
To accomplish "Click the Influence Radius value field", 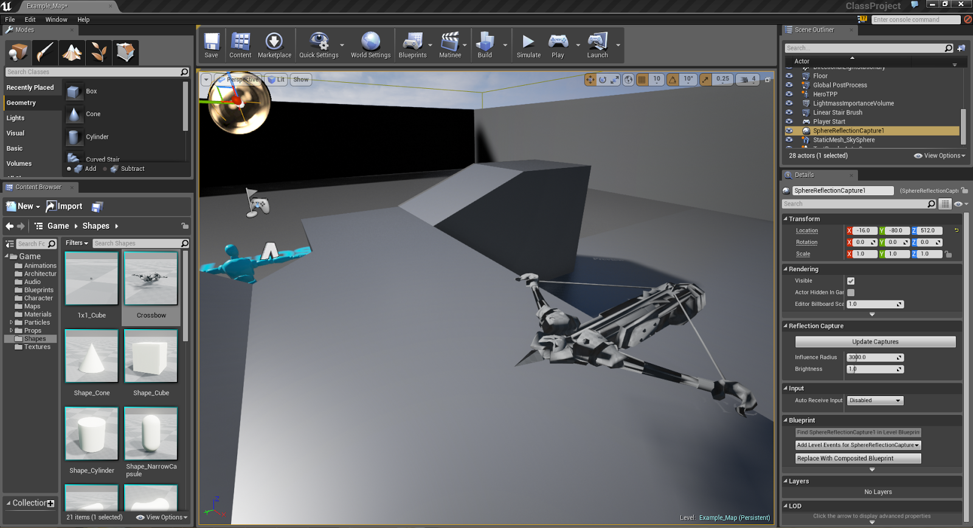I will (x=875, y=358).
